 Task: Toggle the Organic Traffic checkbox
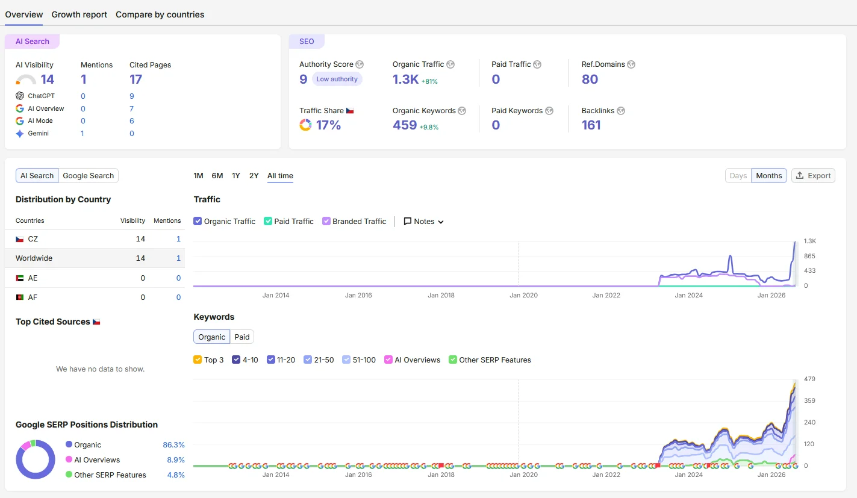tap(198, 222)
